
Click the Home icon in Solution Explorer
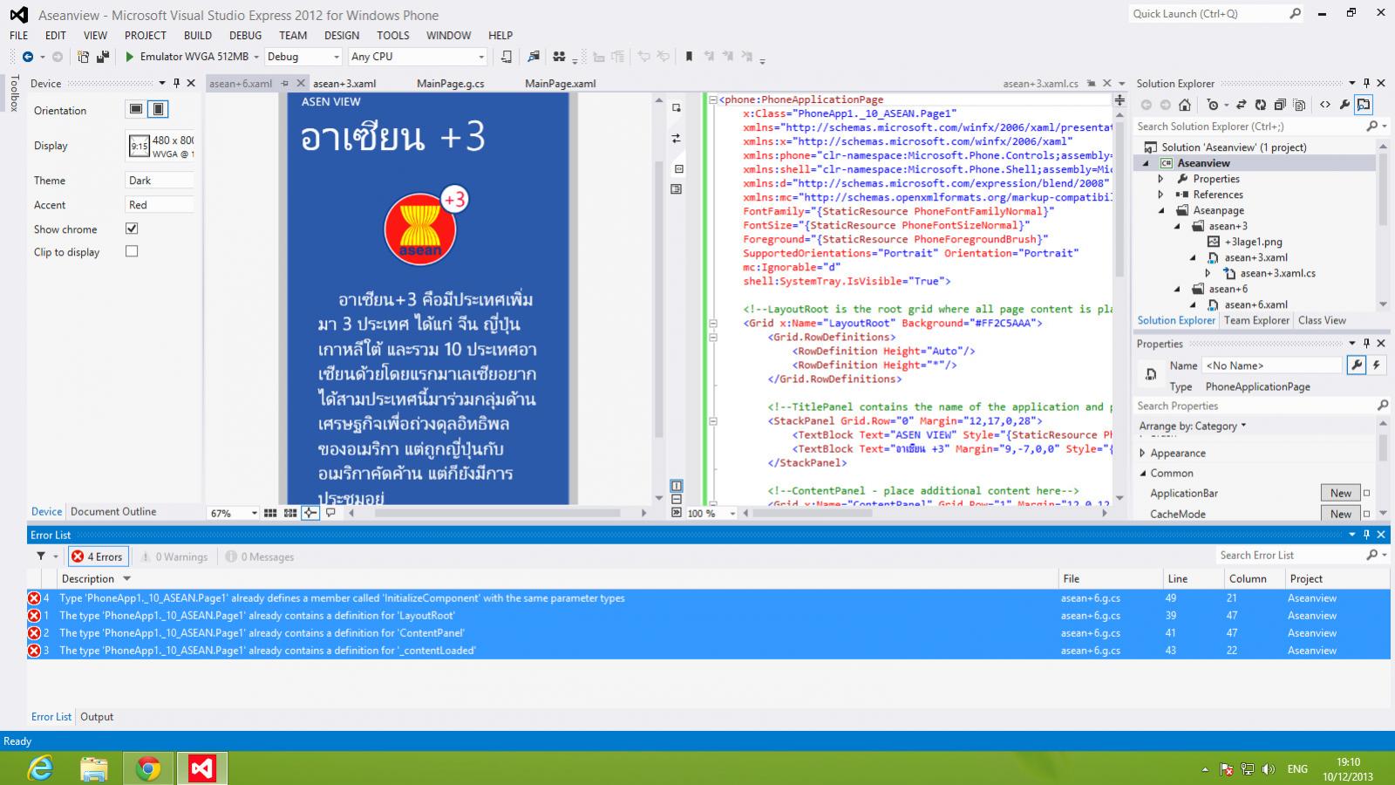[x=1184, y=105]
